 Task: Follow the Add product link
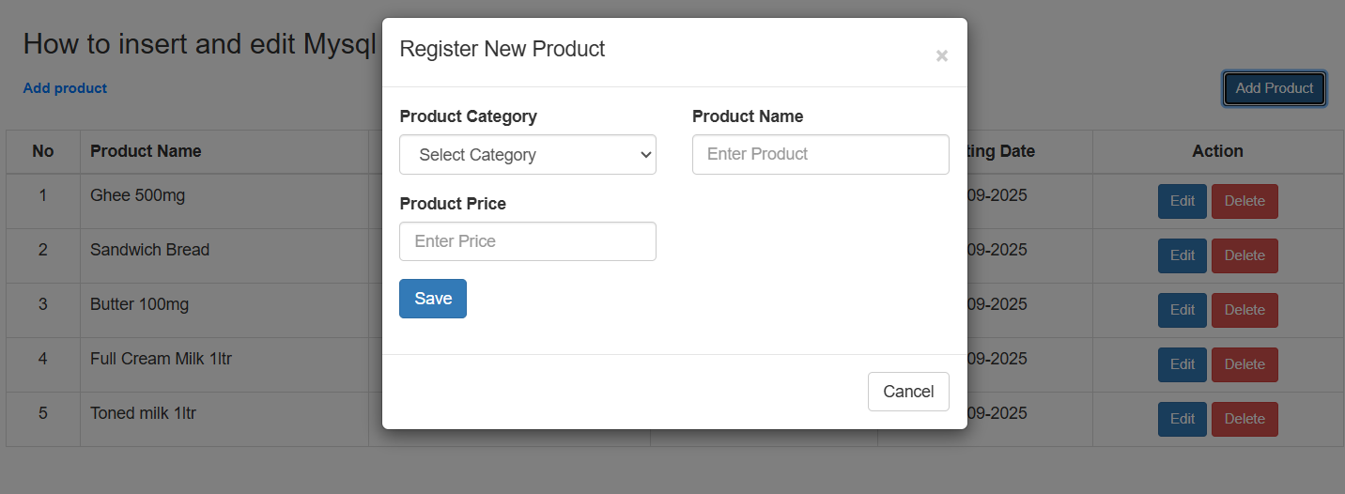pyautogui.click(x=65, y=88)
